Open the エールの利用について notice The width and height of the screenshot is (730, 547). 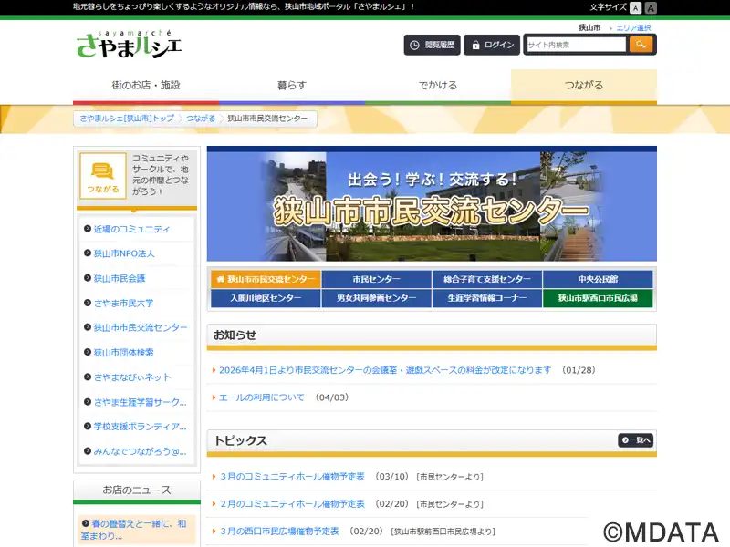click(x=262, y=397)
